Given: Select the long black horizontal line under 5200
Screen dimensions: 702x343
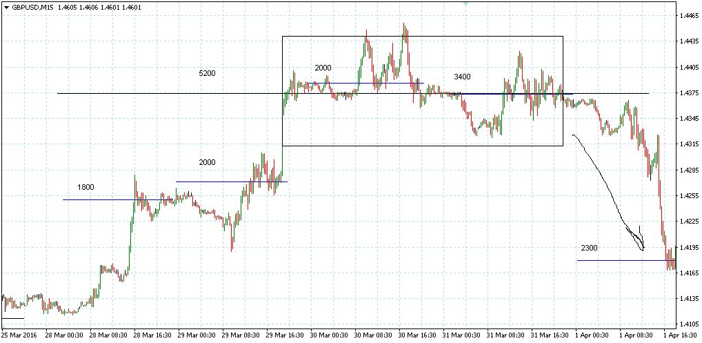Looking at the screenshot, I should (353, 93).
